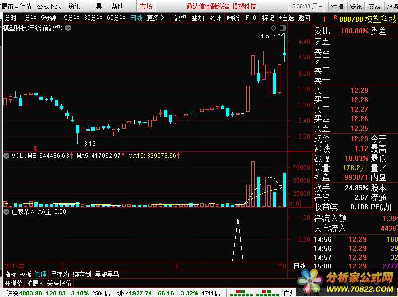Click the 复权 toolbar button

click(181, 18)
